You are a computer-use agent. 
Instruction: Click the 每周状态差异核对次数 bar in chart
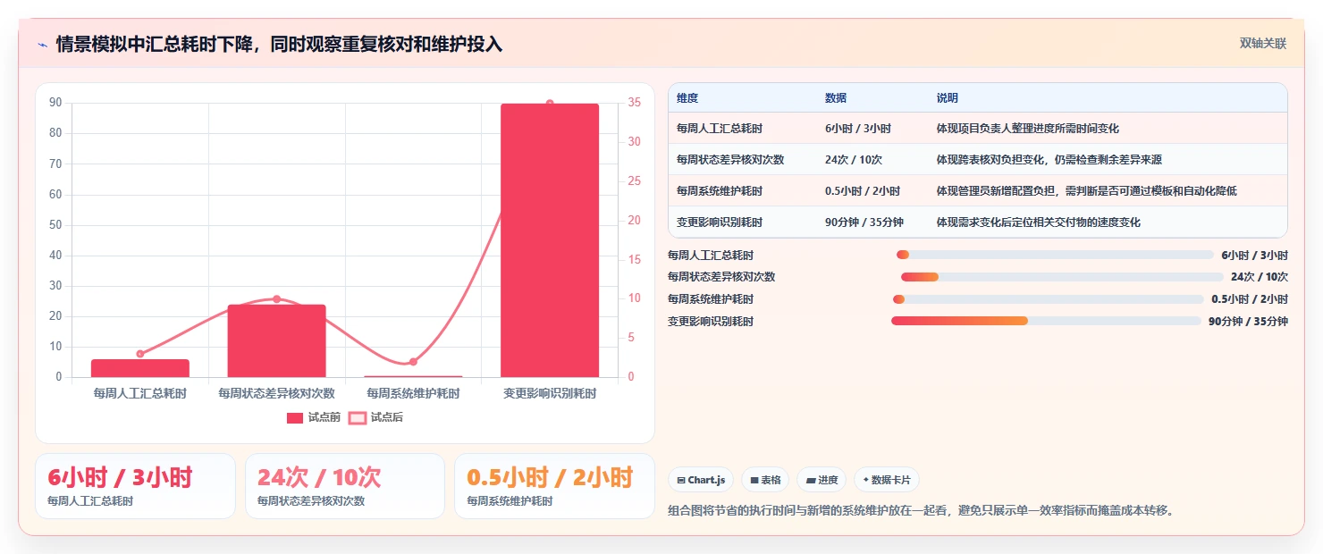tap(276, 340)
